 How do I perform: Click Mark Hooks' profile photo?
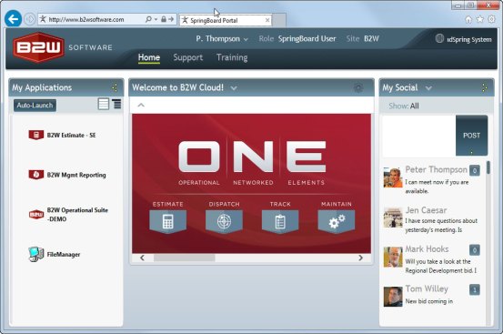[x=393, y=257]
